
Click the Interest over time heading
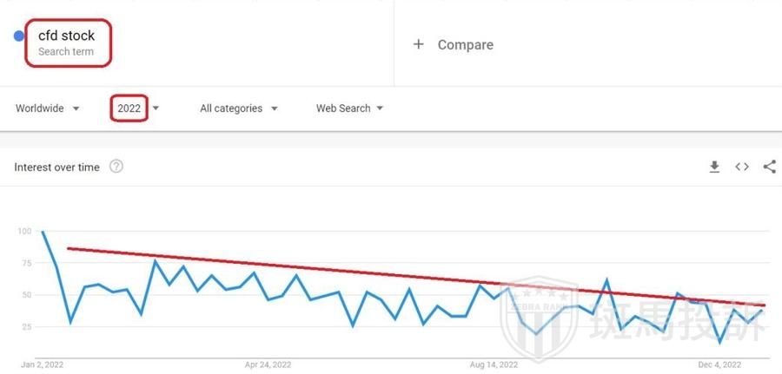(56, 167)
